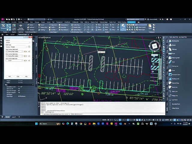The width and height of the screenshot is (192, 144).
Task: Open the Civil 3D workspace selector dropdown
Action: coord(36,19)
